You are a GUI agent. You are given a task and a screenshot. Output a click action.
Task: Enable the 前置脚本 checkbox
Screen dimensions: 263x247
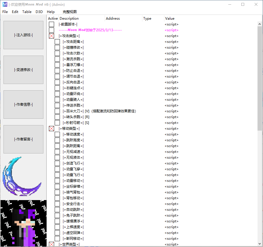pos(52,24)
